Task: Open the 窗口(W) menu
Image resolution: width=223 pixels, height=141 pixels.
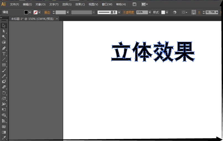Action: [107, 4]
